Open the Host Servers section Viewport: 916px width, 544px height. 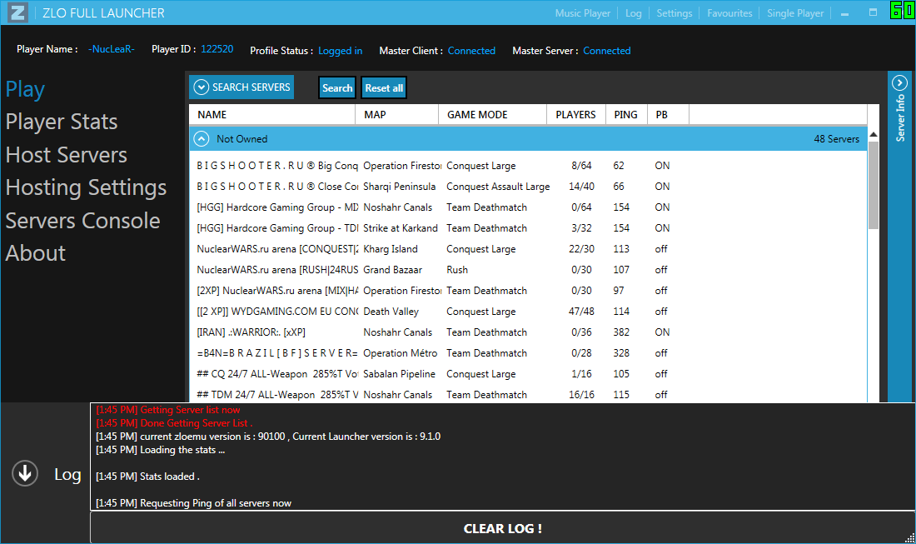[x=66, y=155]
